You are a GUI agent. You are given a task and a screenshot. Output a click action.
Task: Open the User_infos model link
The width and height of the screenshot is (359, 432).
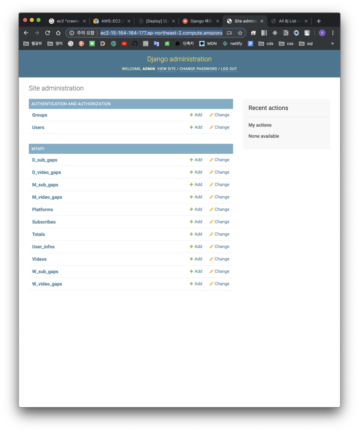[x=43, y=247]
